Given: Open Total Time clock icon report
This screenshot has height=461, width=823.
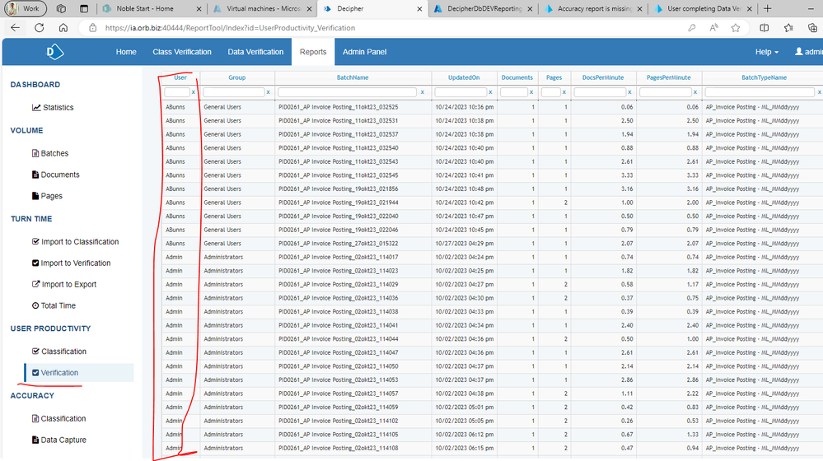Looking at the screenshot, I should pos(35,306).
